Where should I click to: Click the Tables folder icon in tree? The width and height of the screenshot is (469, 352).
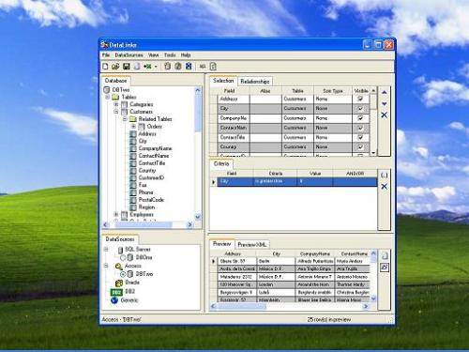click(x=115, y=97)
